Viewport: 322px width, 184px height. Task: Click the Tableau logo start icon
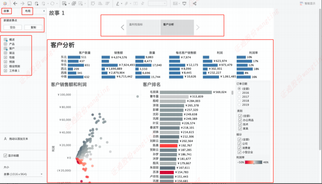click(x=5, y=3)
